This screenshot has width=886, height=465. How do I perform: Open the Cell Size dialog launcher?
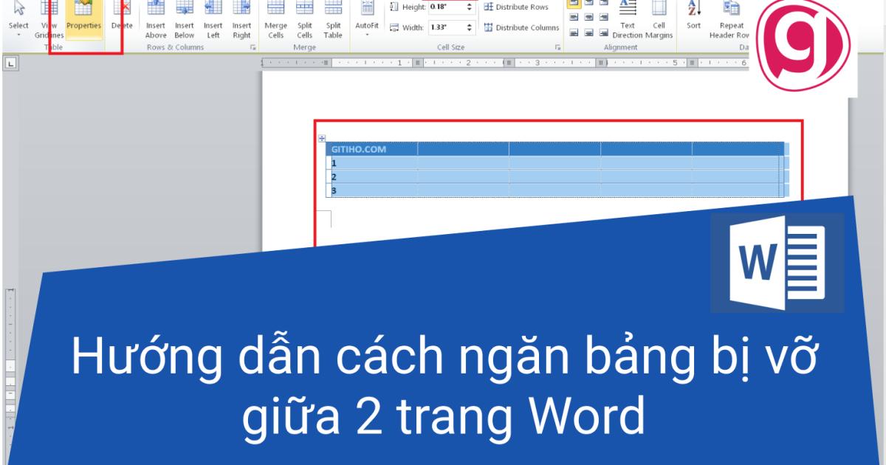[x=556, y=45]
